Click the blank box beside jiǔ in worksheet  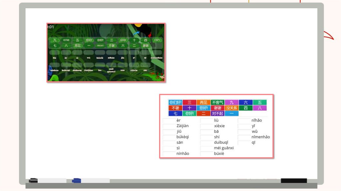point(169,131)
